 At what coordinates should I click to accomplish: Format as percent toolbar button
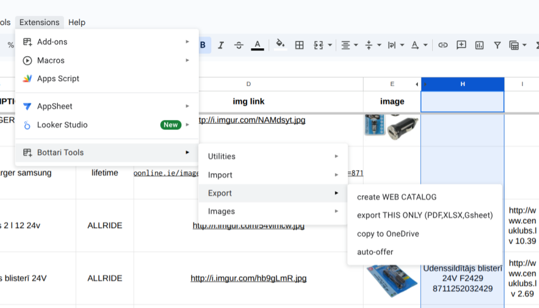pos(11,45)
